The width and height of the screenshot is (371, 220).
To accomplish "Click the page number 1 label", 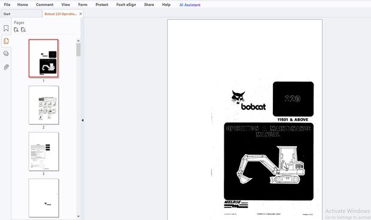I will (x=44, y=80).
